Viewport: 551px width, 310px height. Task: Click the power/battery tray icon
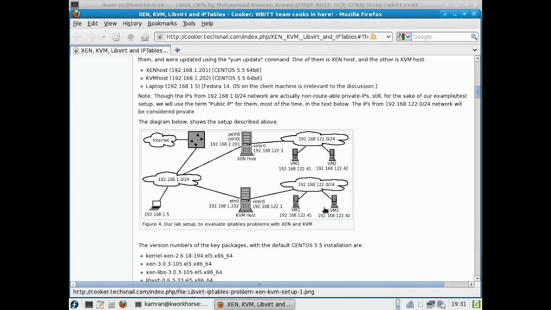[x=442, y=304]
